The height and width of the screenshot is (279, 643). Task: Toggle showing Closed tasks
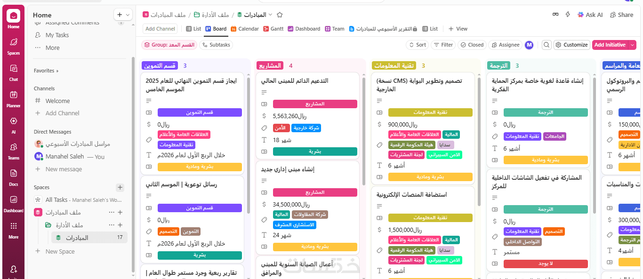(472, 45)
